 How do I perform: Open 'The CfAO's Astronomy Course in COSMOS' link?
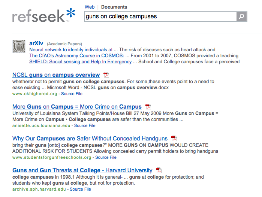[x=76, y=56]
